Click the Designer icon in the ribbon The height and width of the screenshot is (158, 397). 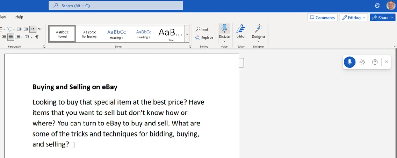(258, 31)
